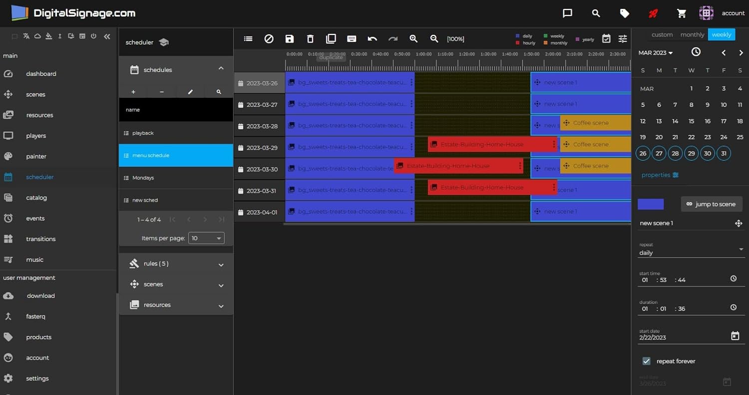Switch to the monthly view tab
This screenshot has width=749, height=395.
(692, 35)
